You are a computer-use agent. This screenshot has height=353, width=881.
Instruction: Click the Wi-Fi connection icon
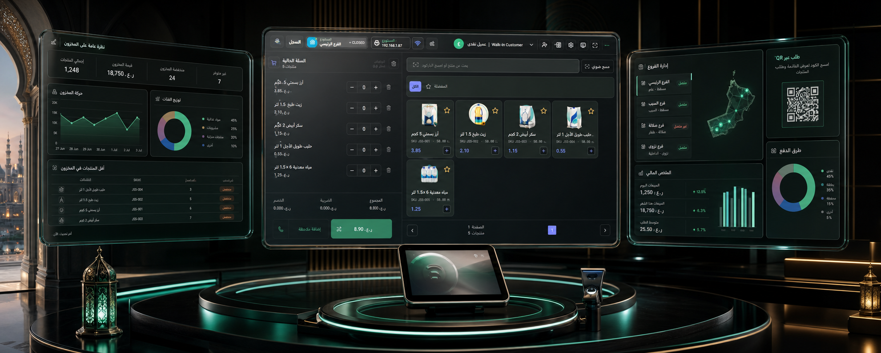point(418,44)
